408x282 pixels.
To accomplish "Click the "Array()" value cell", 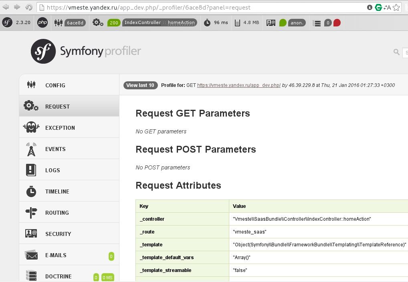I will [319, 258].
